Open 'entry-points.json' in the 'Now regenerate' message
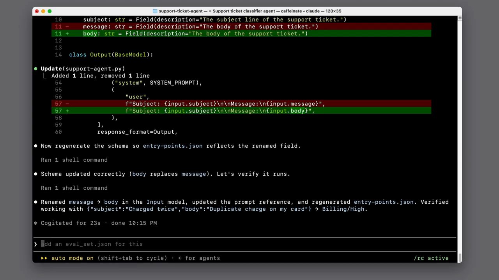 (173, 146)
